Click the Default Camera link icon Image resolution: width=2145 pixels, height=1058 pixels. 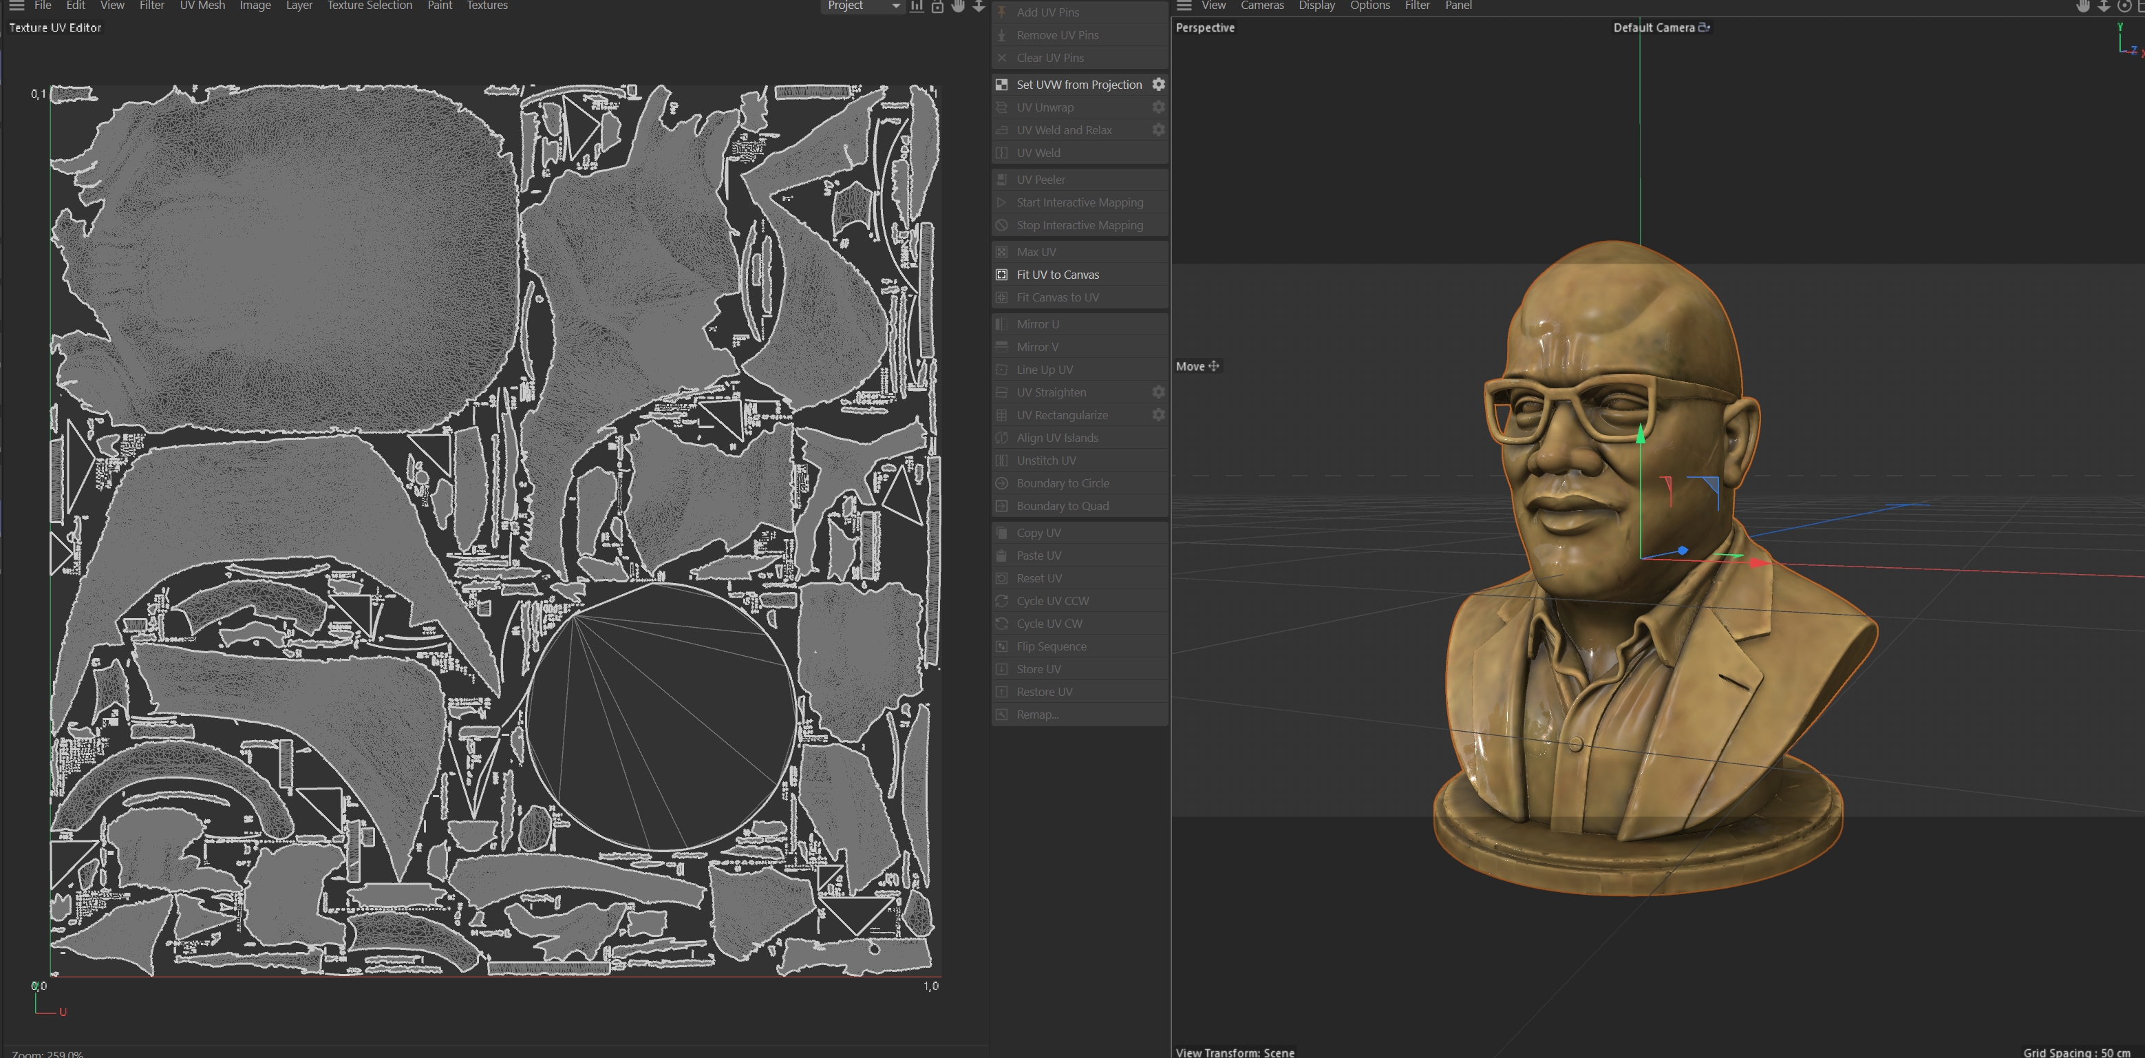pyautogui.click(x=1704, y=28)
